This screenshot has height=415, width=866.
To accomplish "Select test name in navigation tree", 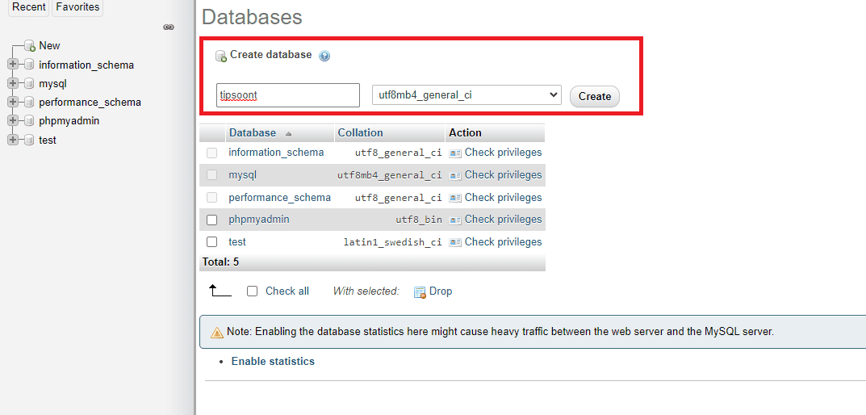I will [48, 140].
